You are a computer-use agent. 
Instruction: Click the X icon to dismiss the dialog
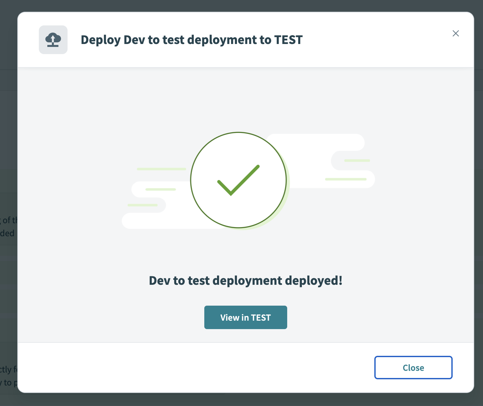(456, 34)
